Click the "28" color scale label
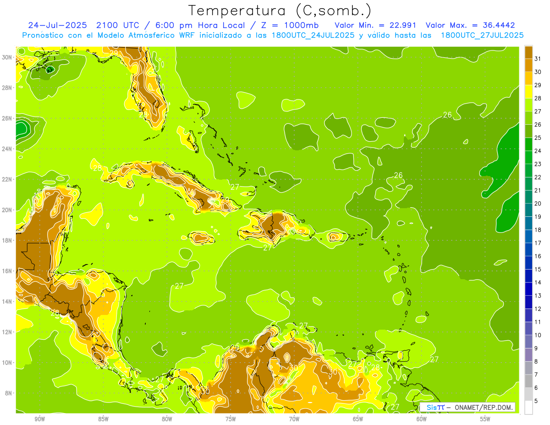This screenshot has height=425, width=550. 538,98
